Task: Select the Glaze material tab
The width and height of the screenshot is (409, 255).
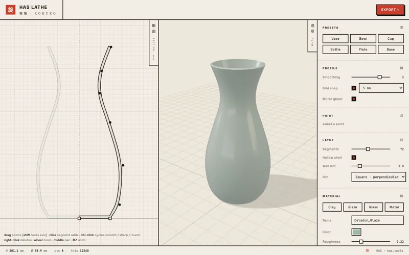Action: pos(353,207)
